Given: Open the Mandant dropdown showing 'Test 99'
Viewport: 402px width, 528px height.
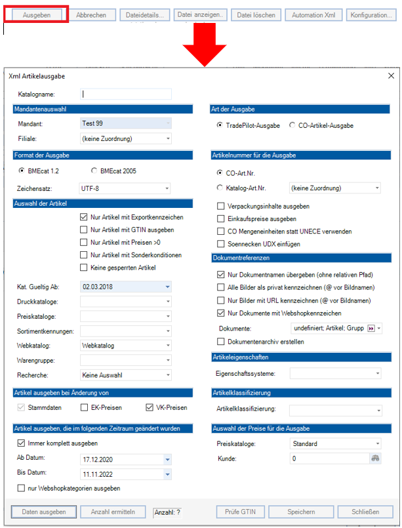Looking at the screenshot, I should click(156, 122).
